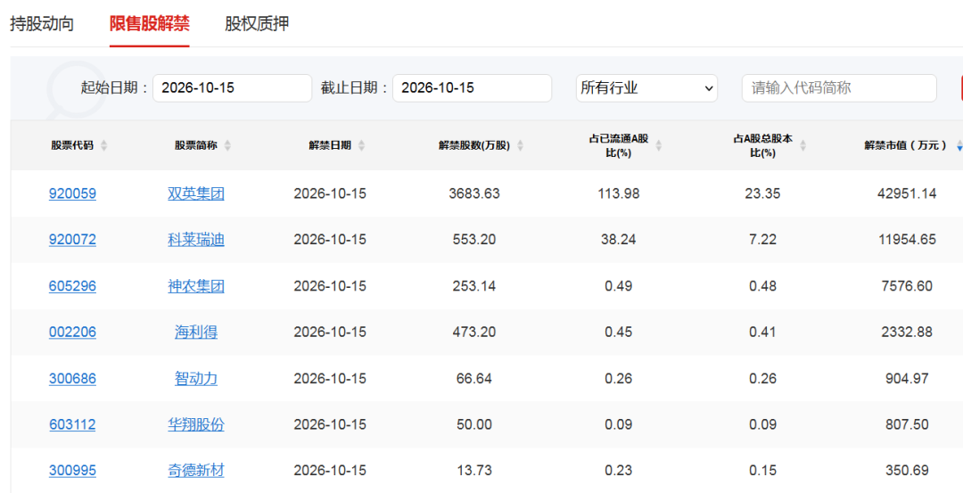Click the 占已流通A股比 value 38.24
The width and height of the screenshot is (963, 493).
point(619,240)
